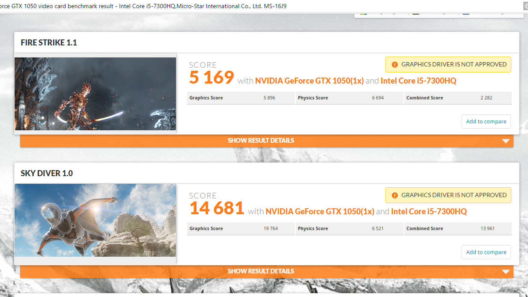Click the Fire Strike benchmark thumbnail image
This screenshot has width=528, height=297.
pos(95,94)
